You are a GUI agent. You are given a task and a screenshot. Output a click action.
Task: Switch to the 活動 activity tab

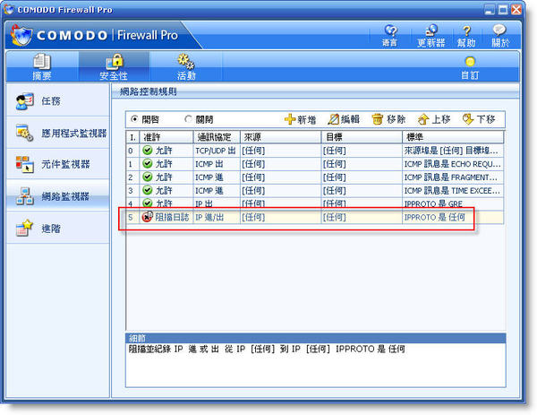[x=186, y=67]
